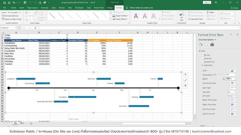241x135 pixels.
Task: Open the Cap type Flat dropdown
Action: click(x=231, y=92)
